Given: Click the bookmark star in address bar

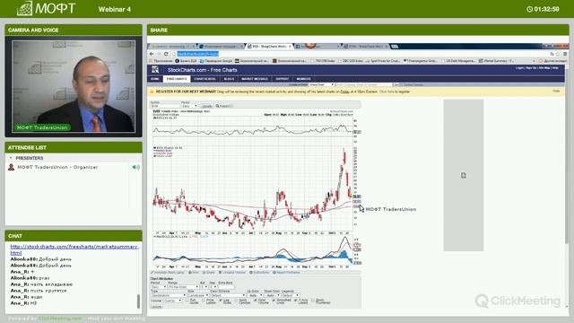Looking at the screenshot, I should (x=558, y=54).
